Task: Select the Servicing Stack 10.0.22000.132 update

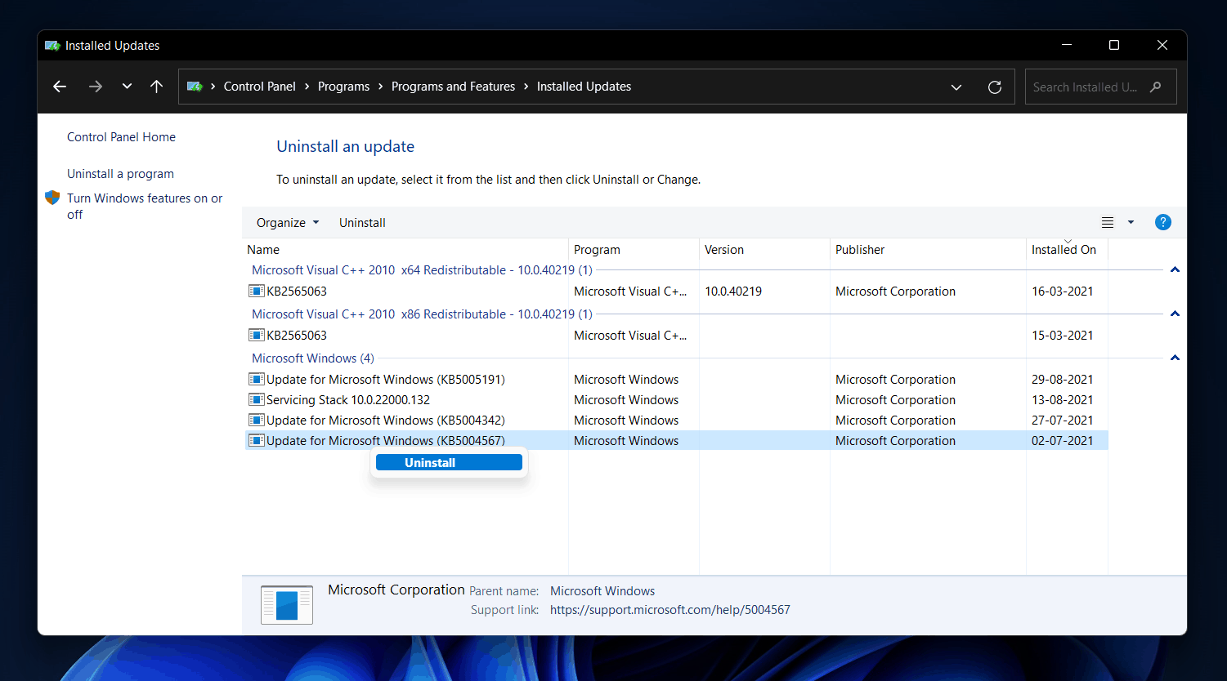Action: click(x=347, y=400)
